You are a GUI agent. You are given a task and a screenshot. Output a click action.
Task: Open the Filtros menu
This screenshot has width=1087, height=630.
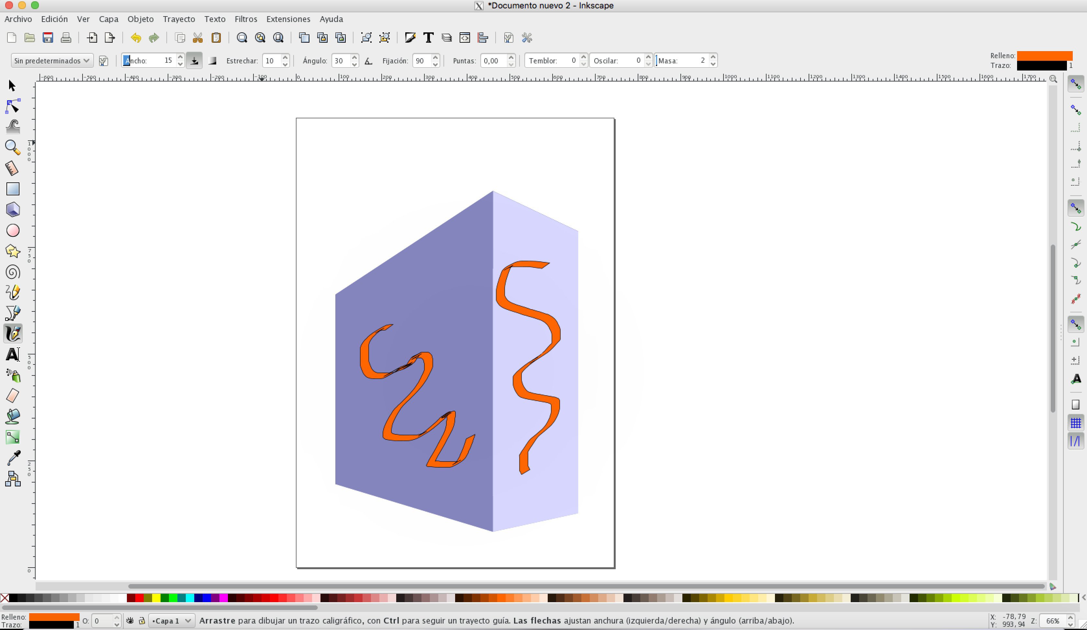coord(246,19)
